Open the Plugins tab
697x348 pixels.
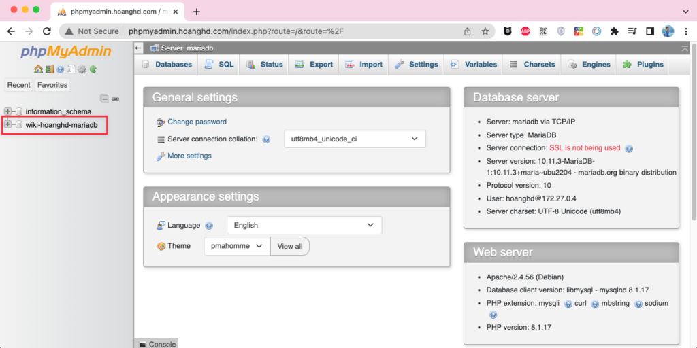tap(643, 65)
